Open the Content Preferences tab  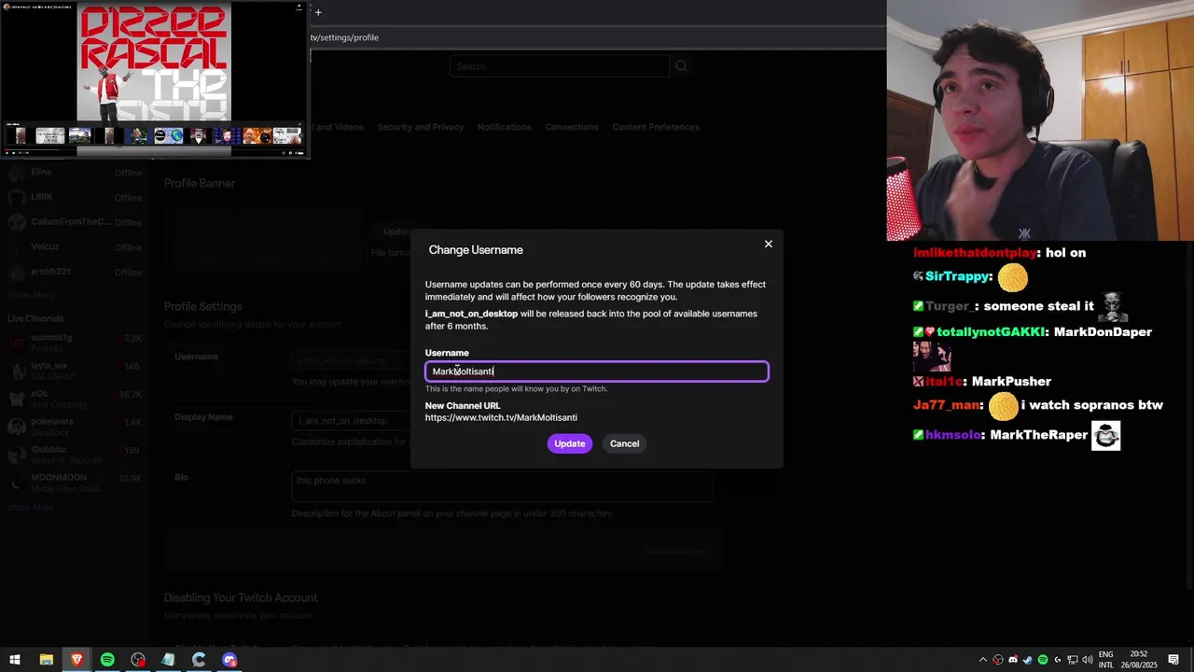tap(656, 127)
